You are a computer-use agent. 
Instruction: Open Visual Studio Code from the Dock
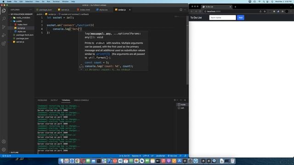point(120,161)
